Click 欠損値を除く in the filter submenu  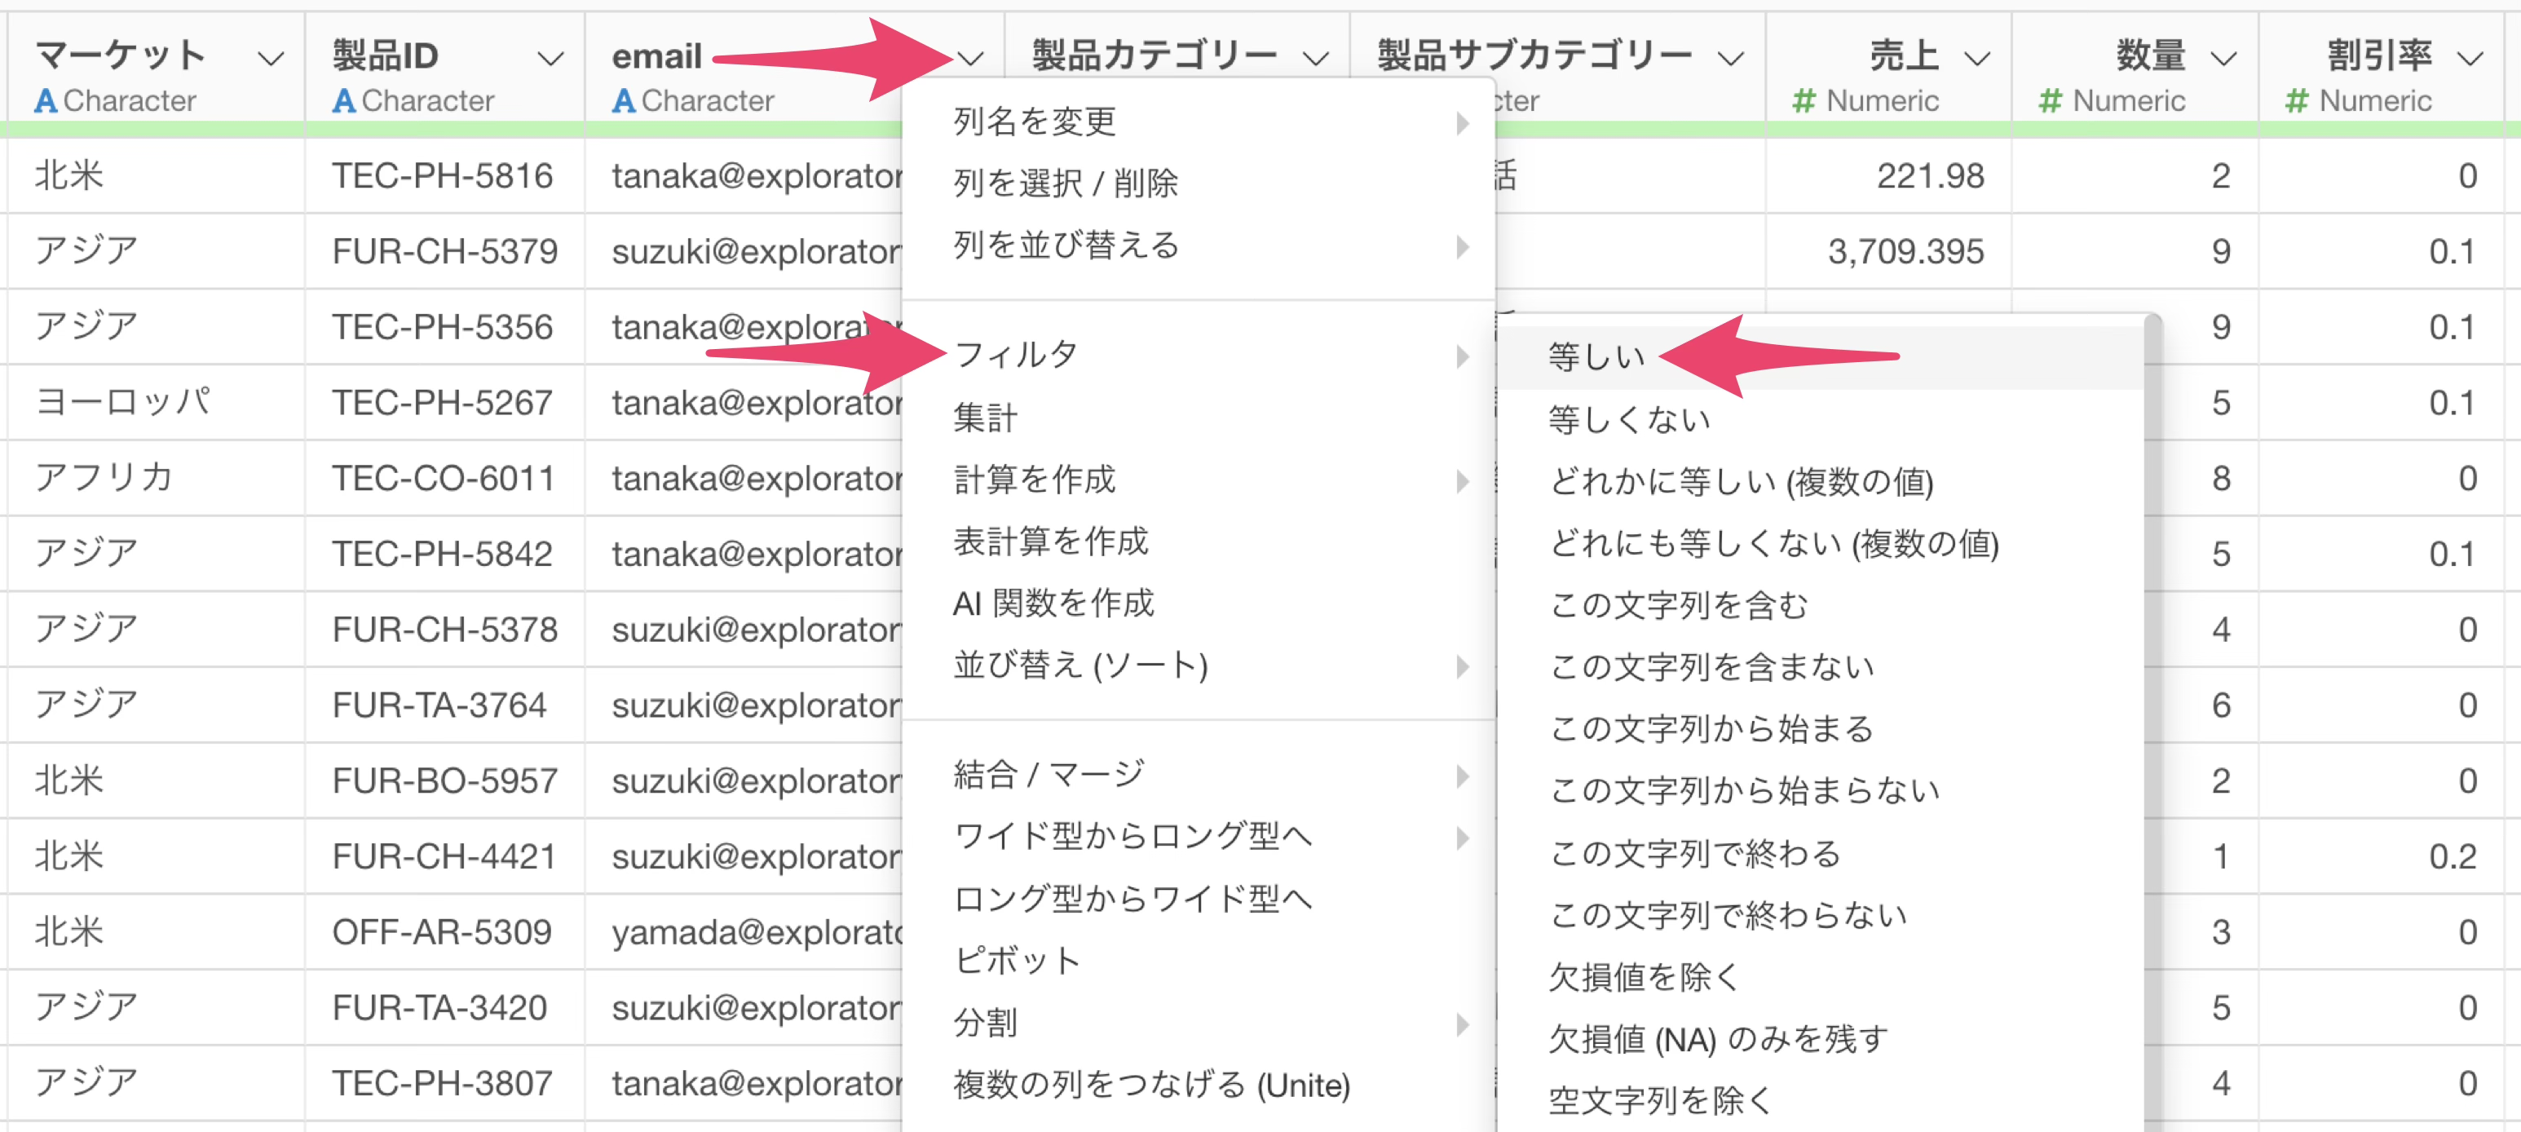(1645, 976)
